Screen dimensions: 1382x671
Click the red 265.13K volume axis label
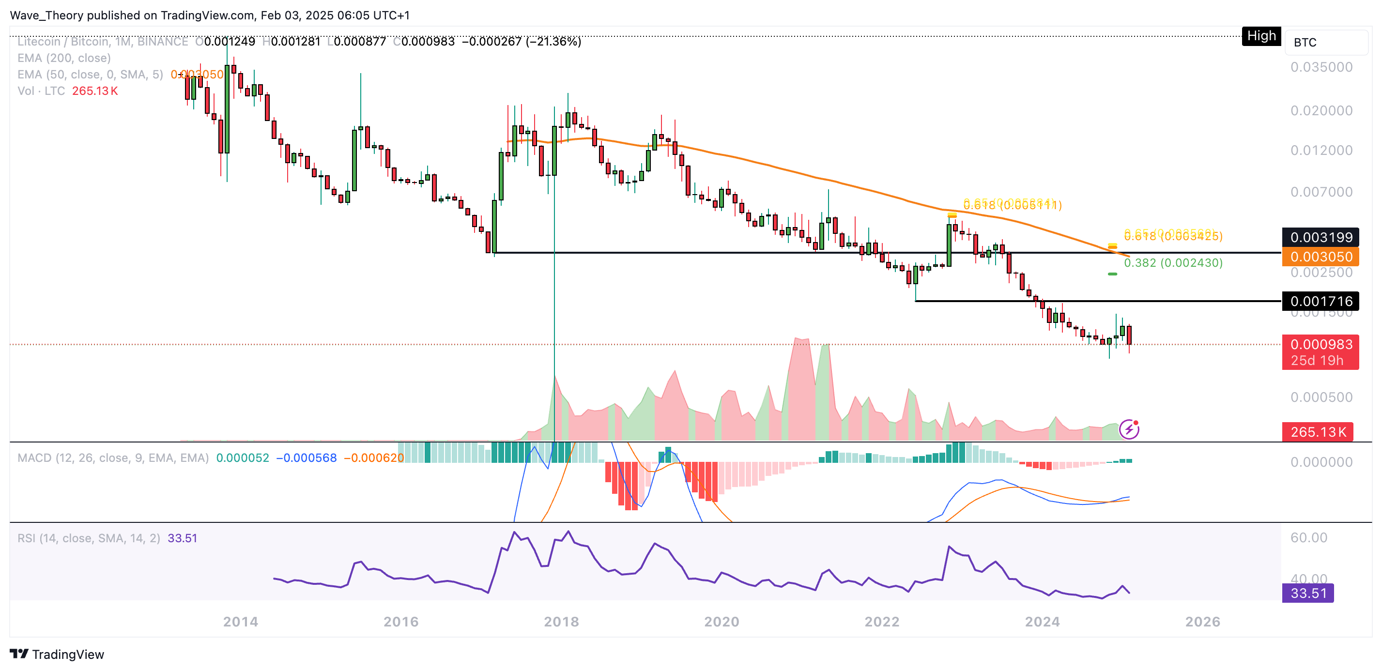[1318, 432]
